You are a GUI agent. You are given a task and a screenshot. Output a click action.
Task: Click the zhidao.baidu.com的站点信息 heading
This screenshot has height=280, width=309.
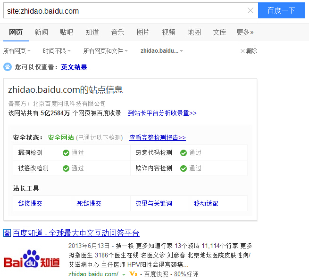[65, 90]
